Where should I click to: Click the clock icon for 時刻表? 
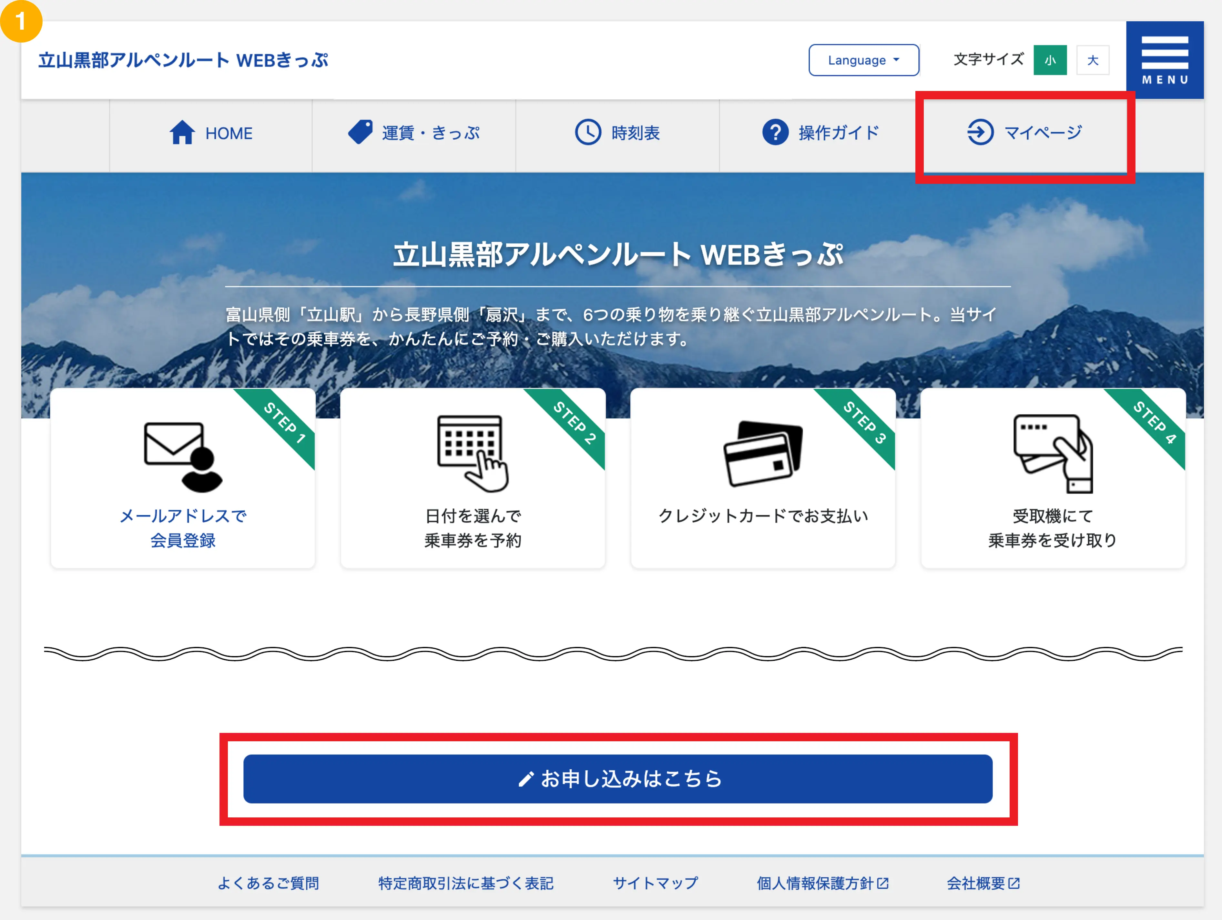(588, 133)
